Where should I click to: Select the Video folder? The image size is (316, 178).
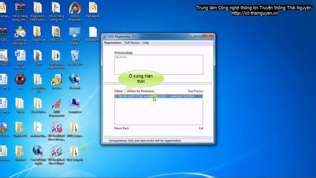pyautogui.click(x=20, y=105)
